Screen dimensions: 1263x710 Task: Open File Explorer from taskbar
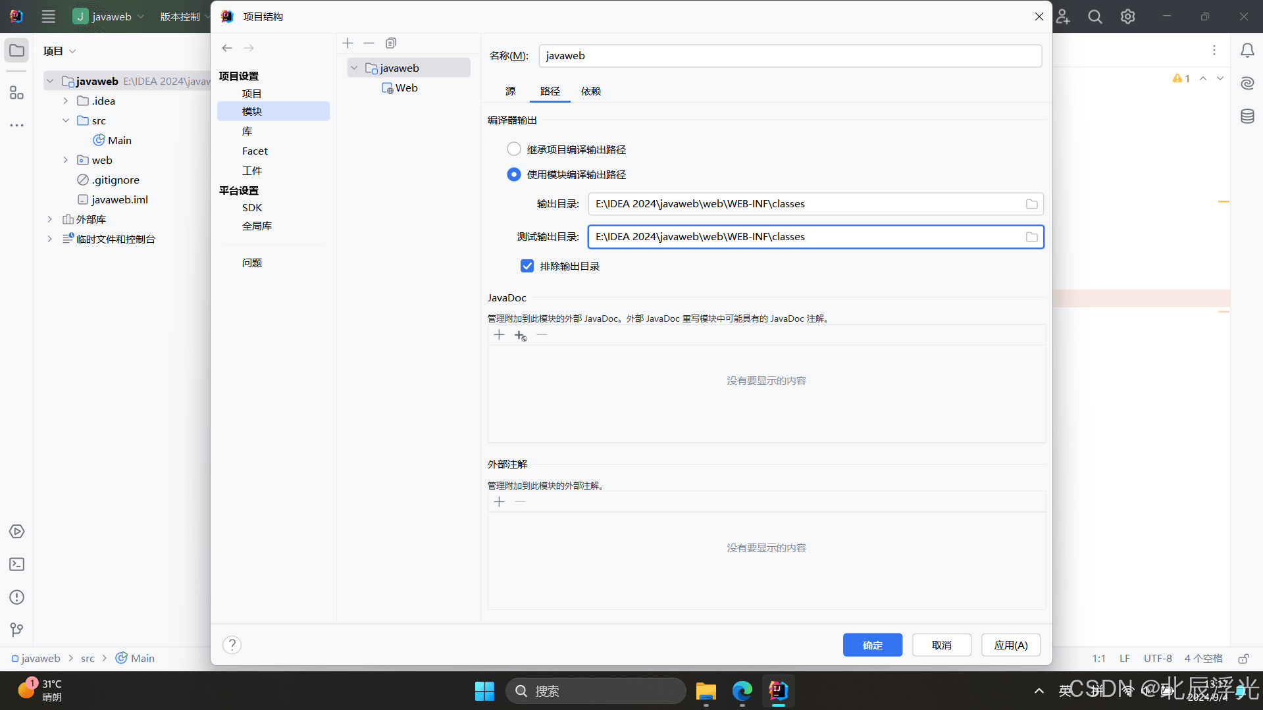pyautogui.click(x=706, y=691)
